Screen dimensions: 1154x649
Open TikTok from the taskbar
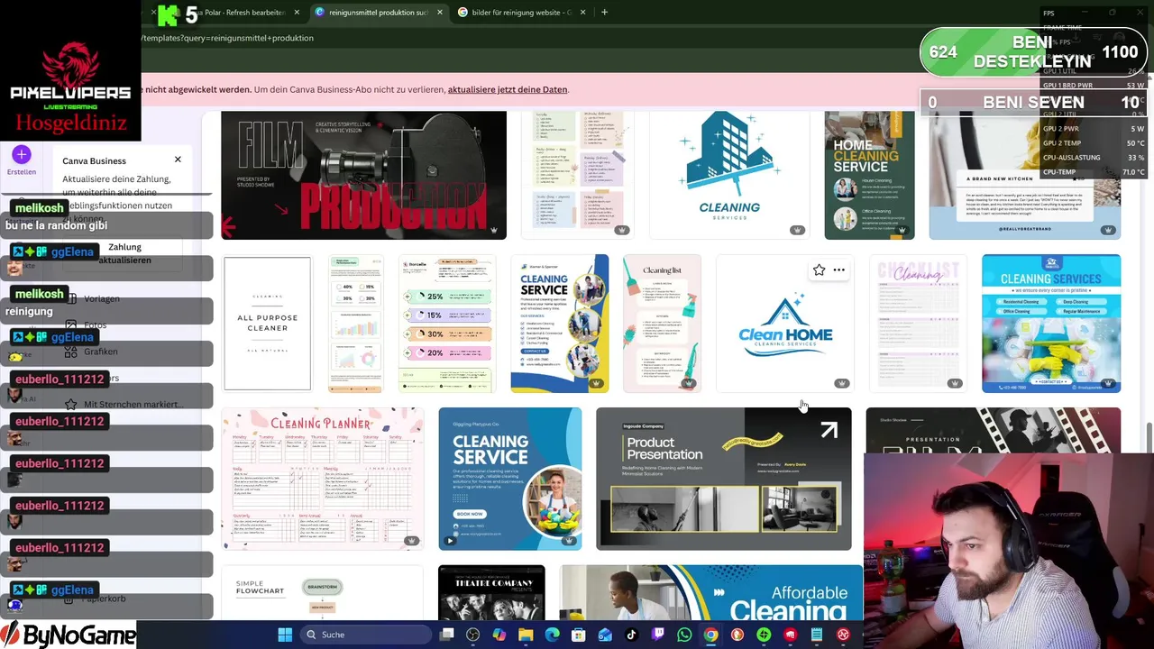[631, 635]
